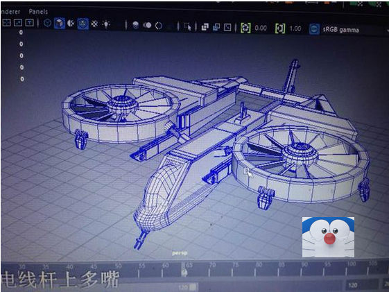Open the sRGB gamma dropdown

point(355,30)
